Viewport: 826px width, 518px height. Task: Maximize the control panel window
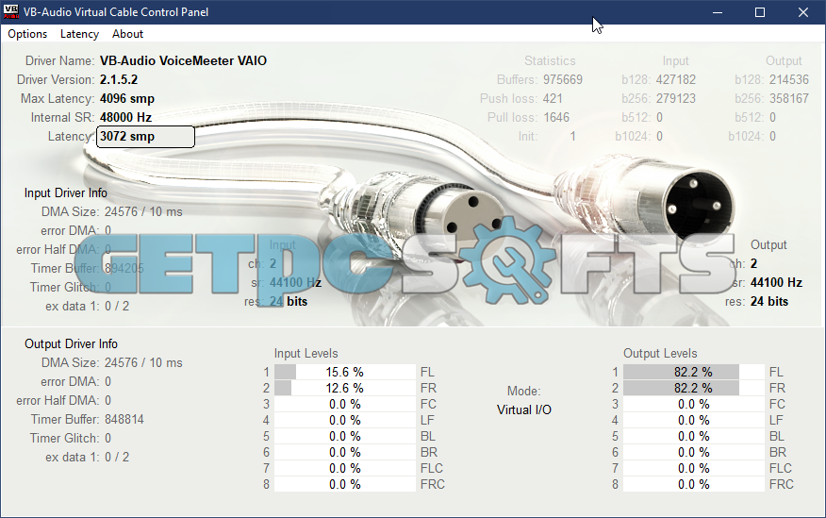760,12
